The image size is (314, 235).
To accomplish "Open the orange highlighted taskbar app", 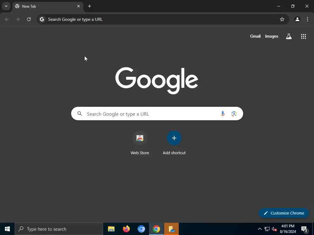I will (171, 229).
